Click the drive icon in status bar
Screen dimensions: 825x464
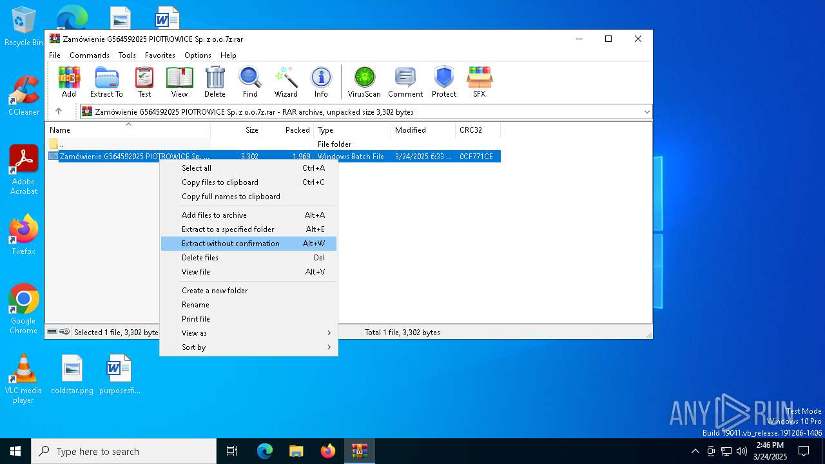point(52,332)
